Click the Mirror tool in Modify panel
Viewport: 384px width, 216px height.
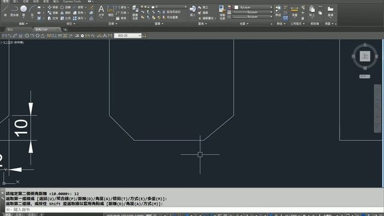pos(65,13)
